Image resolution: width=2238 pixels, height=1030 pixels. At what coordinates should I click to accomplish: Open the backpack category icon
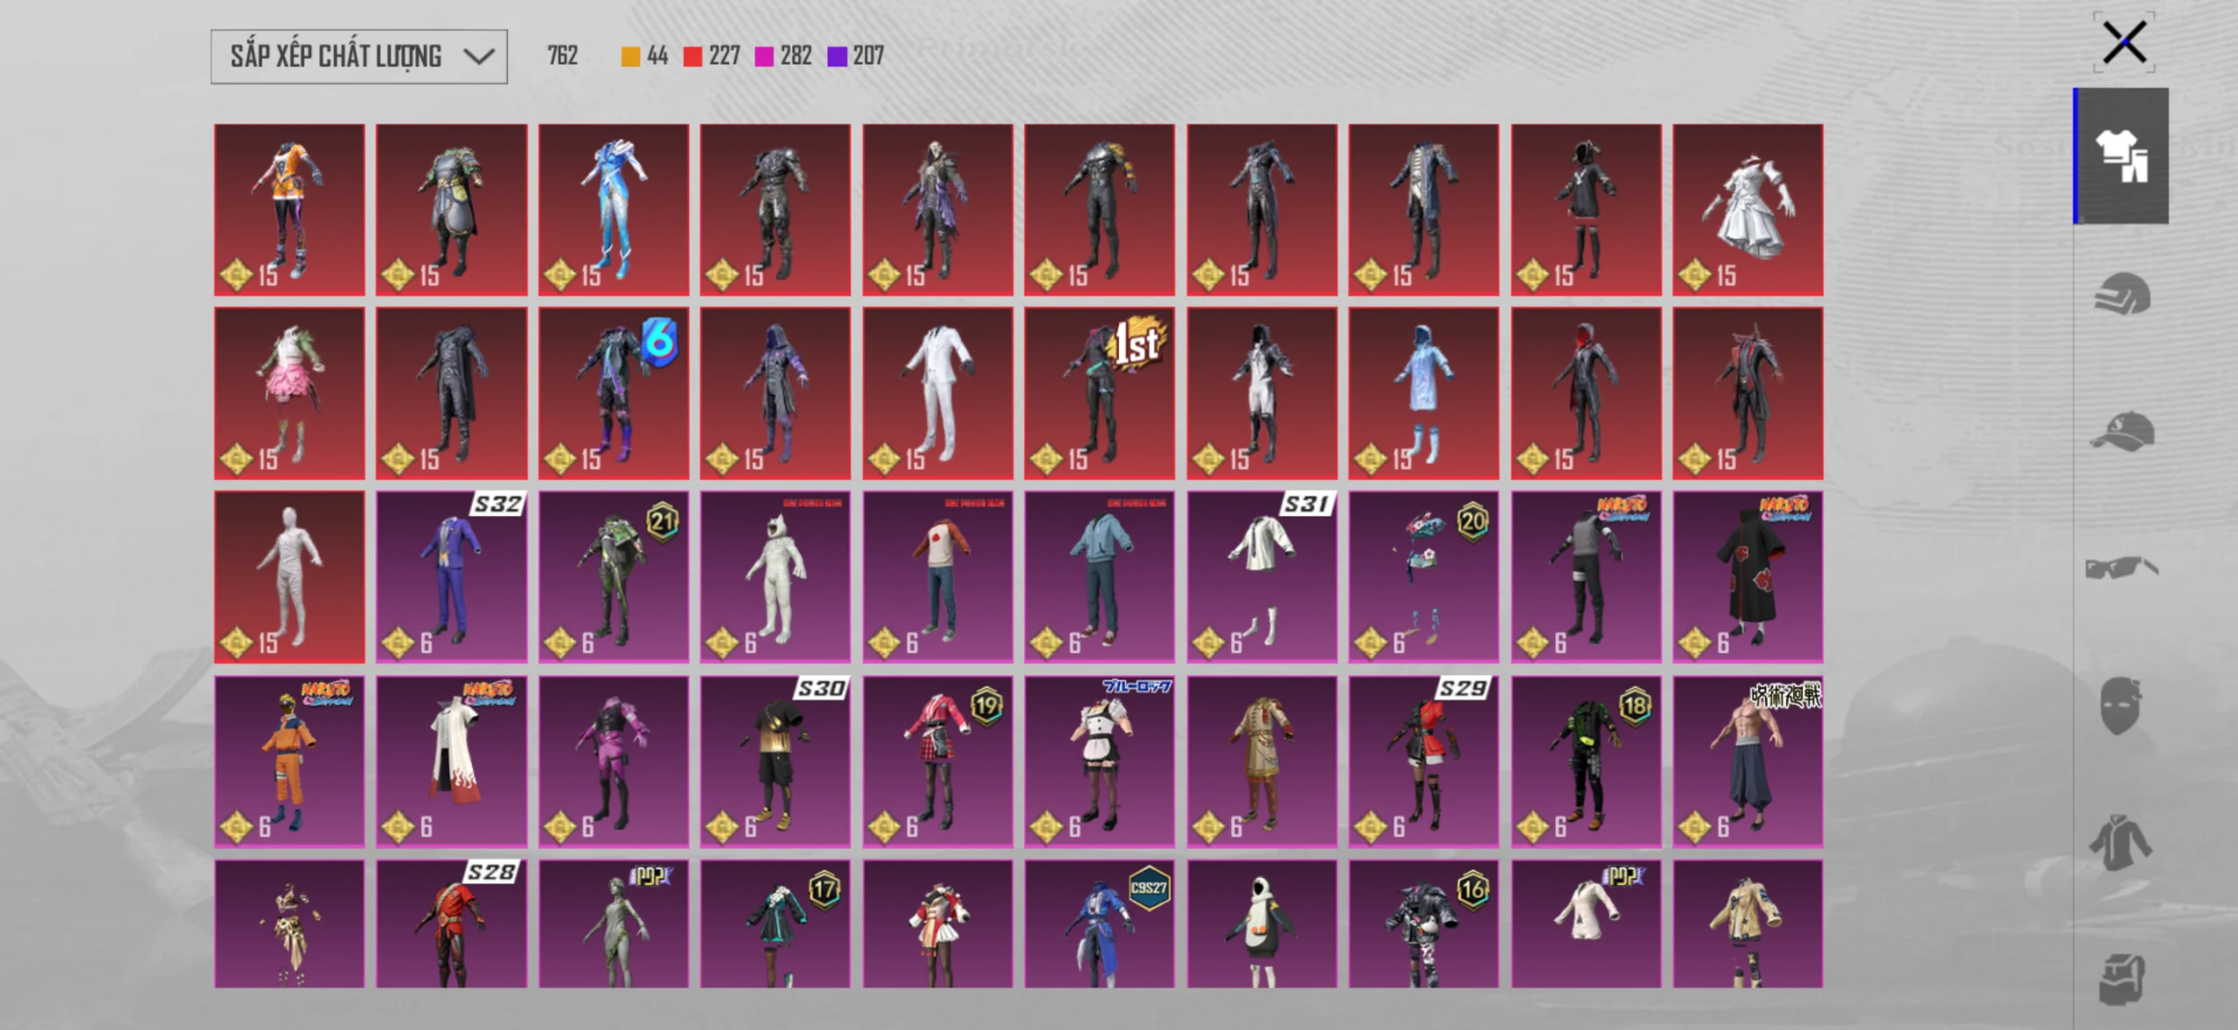pos(2121,978)
